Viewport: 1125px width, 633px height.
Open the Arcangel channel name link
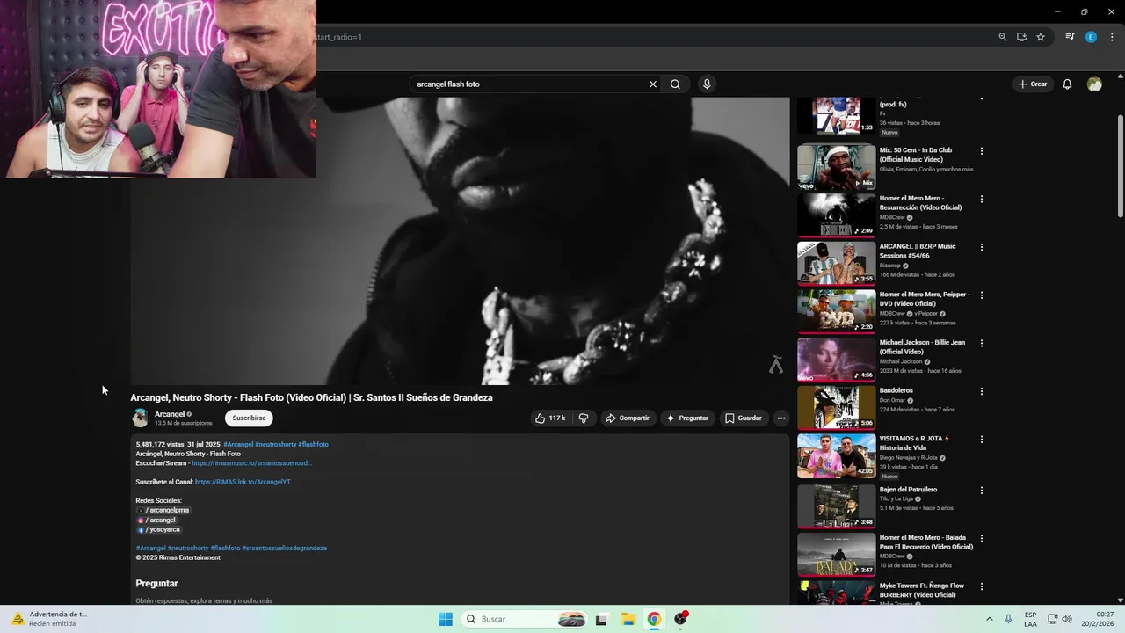(170, 414)
